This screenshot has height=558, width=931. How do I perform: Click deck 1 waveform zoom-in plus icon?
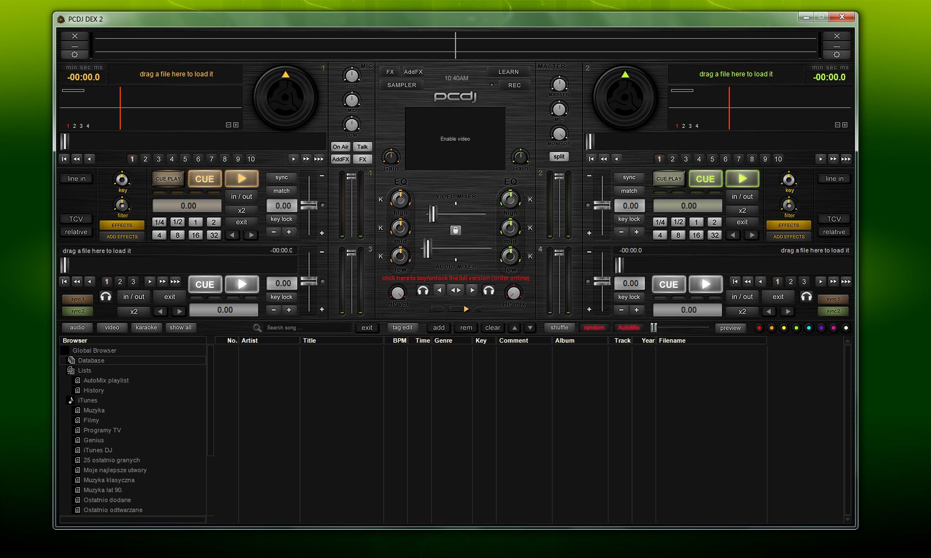pos(236,125)
